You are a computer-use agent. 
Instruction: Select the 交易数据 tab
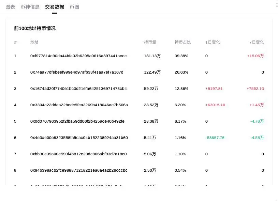(x=55, y=7)
